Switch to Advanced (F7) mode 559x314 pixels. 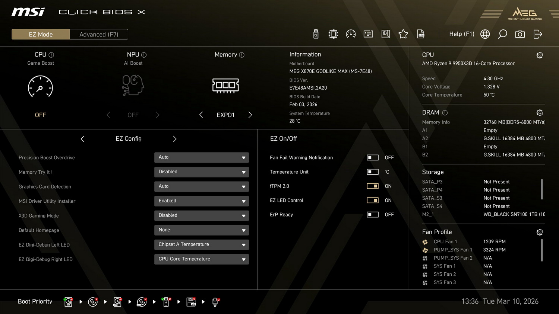tap(99, 34)
